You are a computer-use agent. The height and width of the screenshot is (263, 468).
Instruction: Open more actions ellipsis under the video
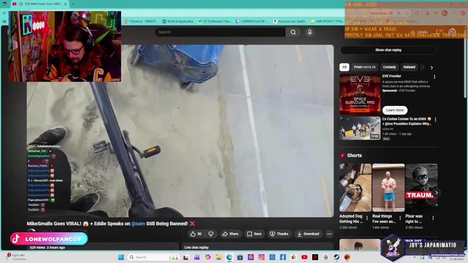point(329,234)
